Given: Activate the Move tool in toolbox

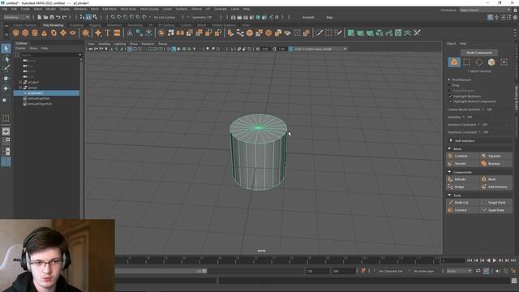Looking at the screenshot, I should (x=6, y=79).
